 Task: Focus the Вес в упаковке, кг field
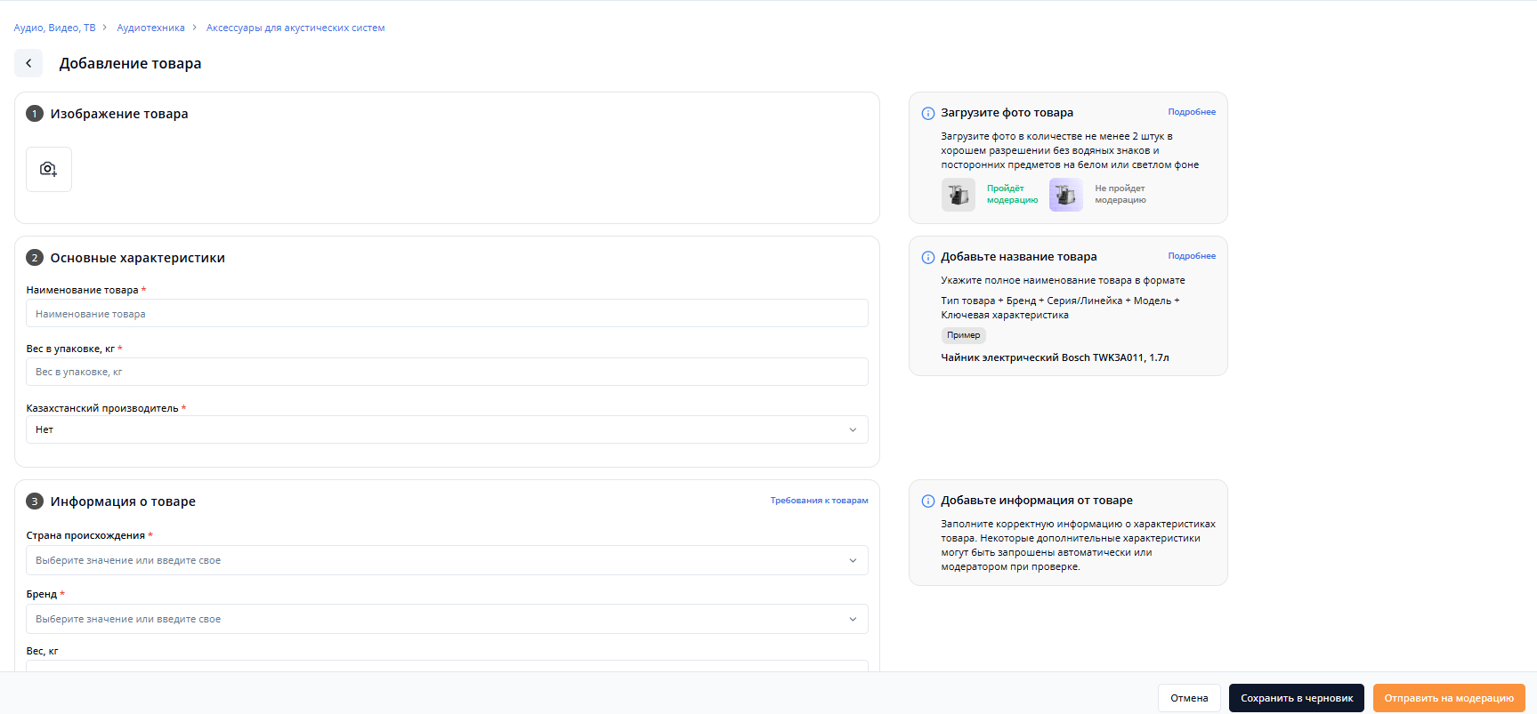447,372
